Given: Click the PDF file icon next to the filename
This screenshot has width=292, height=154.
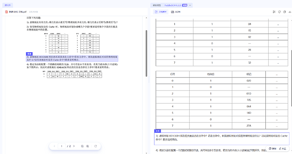Looking at the screenshot, I should pyautogui.click(x=6, y=12).
